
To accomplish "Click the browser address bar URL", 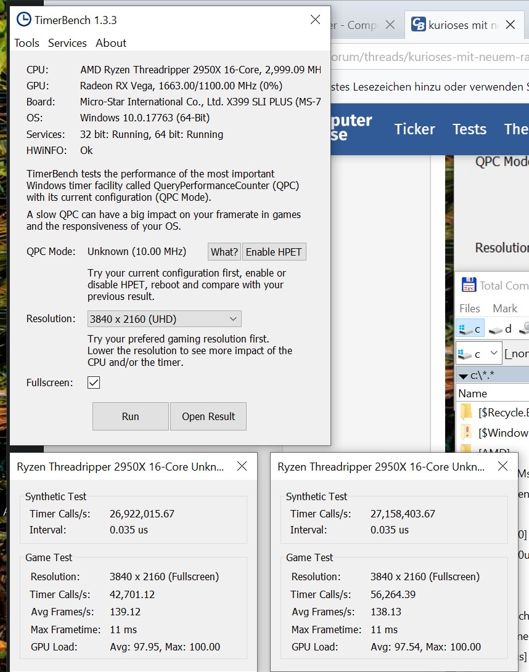I will tap(430, 57).
